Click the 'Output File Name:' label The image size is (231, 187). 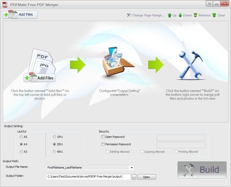pos(17,167)
